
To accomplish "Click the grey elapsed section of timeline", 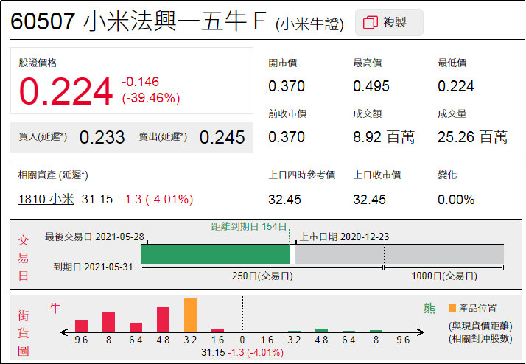I will pyautogui.click(x=399, y=254).
